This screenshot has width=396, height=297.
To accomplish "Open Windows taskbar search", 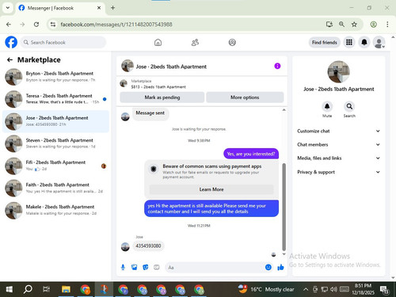I will [x=28, y=289].
